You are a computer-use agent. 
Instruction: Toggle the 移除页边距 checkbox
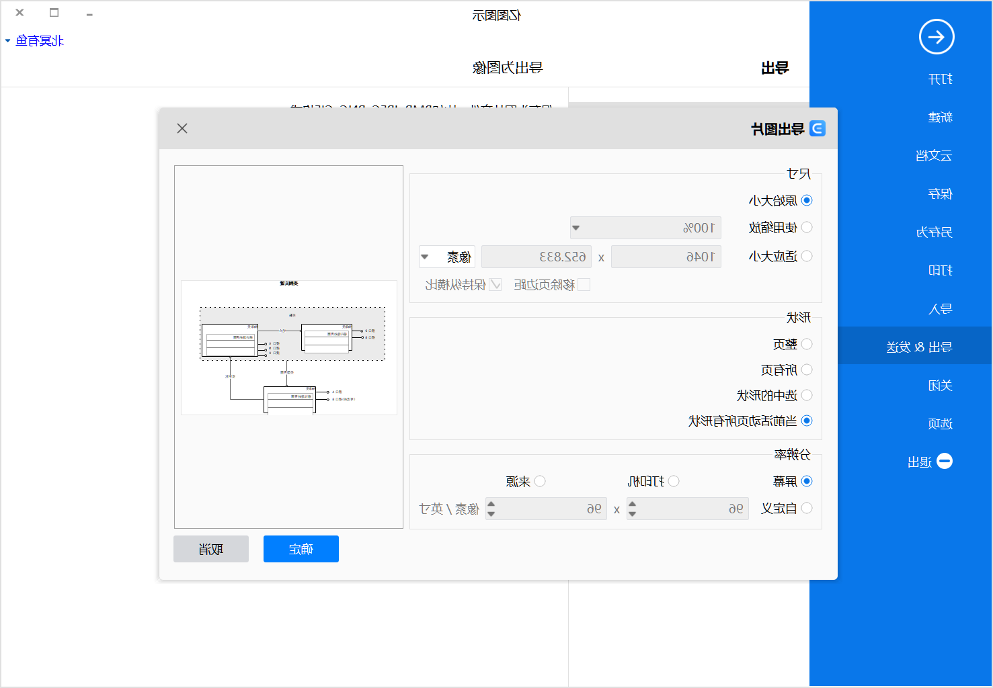(x=584, y=285)
